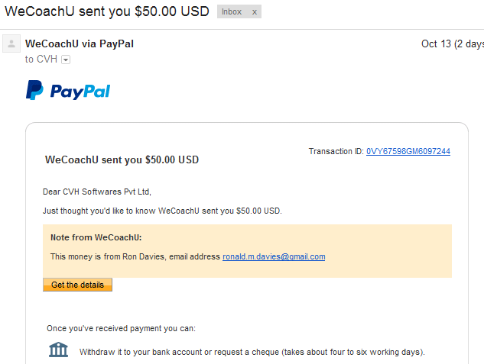Click the email subject heading
This screenshot has height=364, width=484.
107,11
